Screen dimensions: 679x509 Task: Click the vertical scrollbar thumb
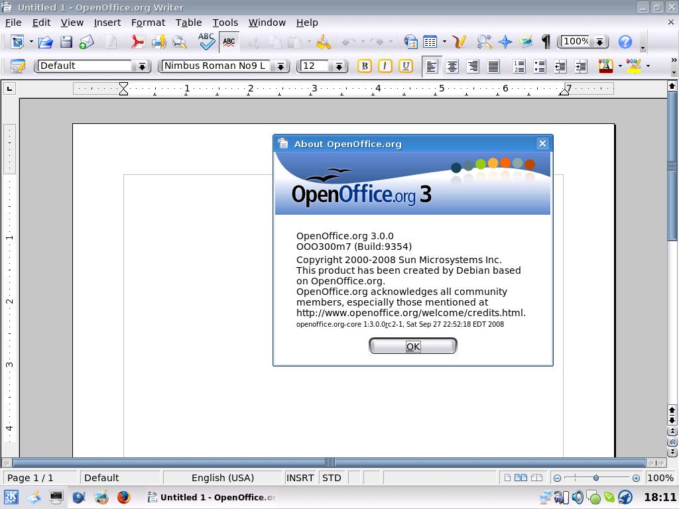672,166
